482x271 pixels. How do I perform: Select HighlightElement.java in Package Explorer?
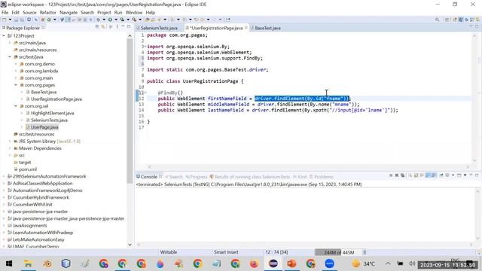52,113
